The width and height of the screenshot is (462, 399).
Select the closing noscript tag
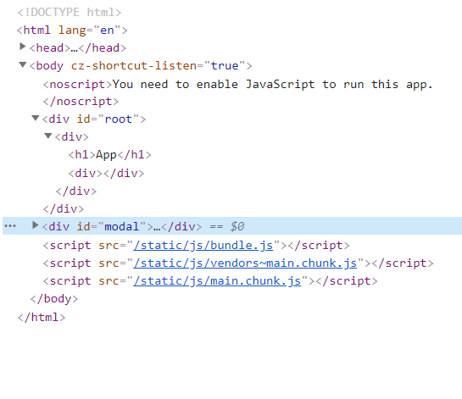(x=81, y=102)
